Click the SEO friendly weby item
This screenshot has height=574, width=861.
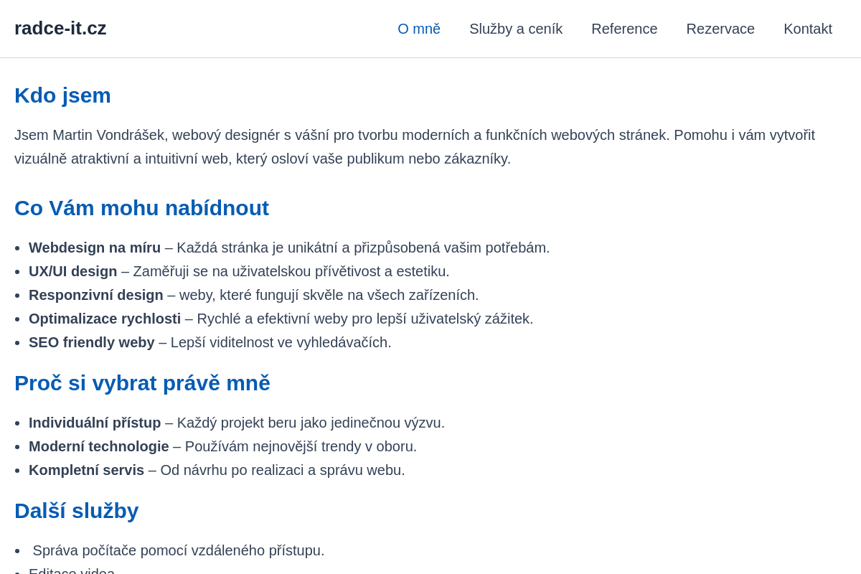click(210, 342)
